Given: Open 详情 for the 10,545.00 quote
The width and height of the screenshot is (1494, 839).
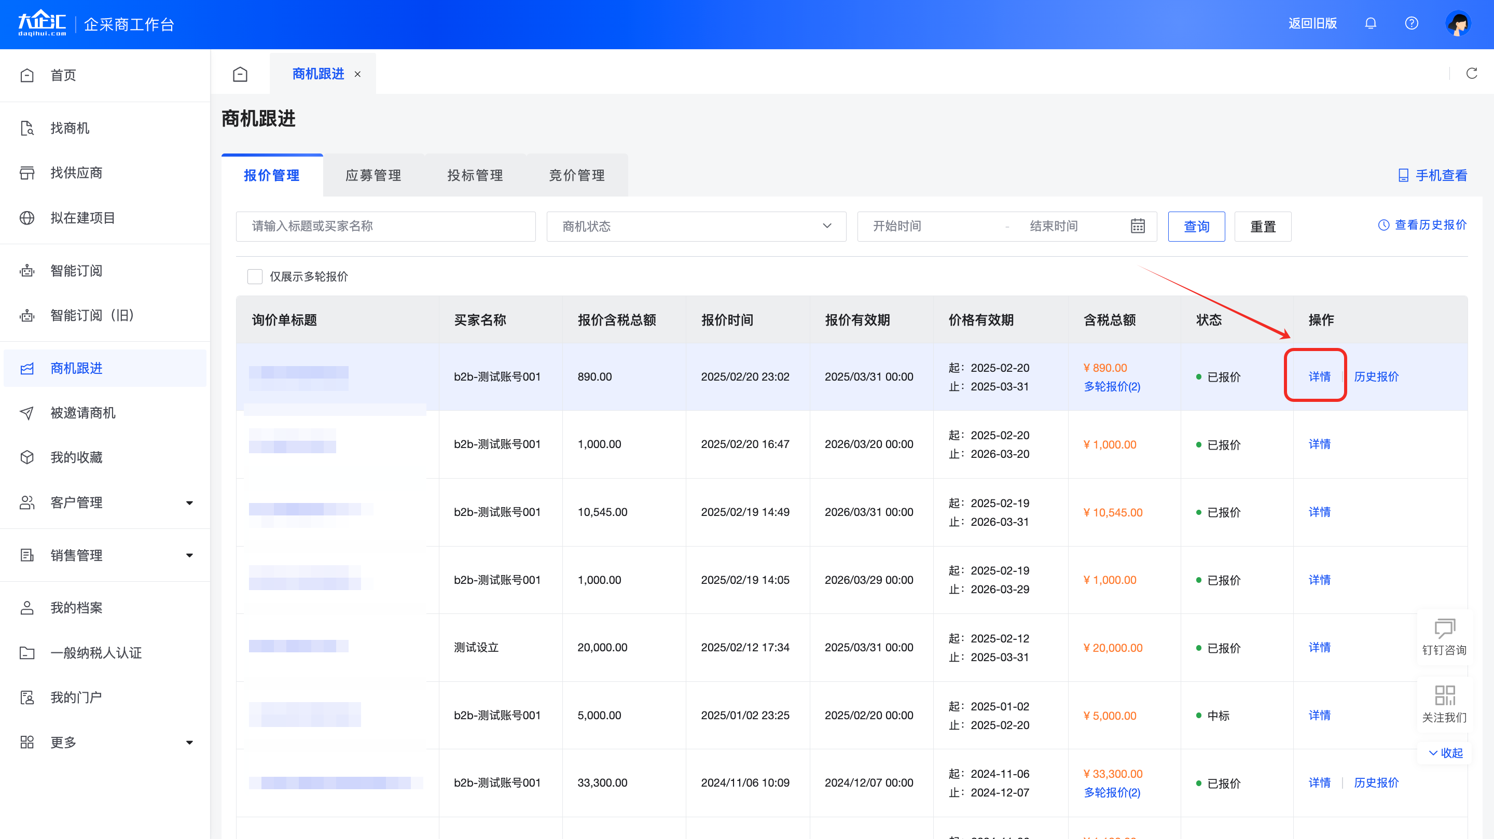Looking at the screenshot, I should coord(1319,512).
